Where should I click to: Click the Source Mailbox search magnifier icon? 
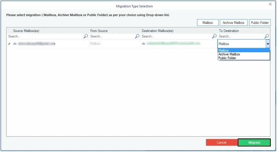86,36
